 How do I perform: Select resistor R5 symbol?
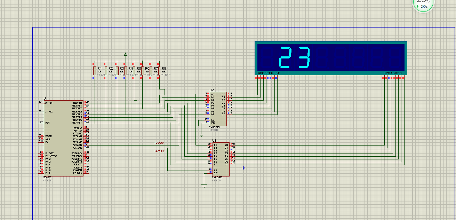134,71
